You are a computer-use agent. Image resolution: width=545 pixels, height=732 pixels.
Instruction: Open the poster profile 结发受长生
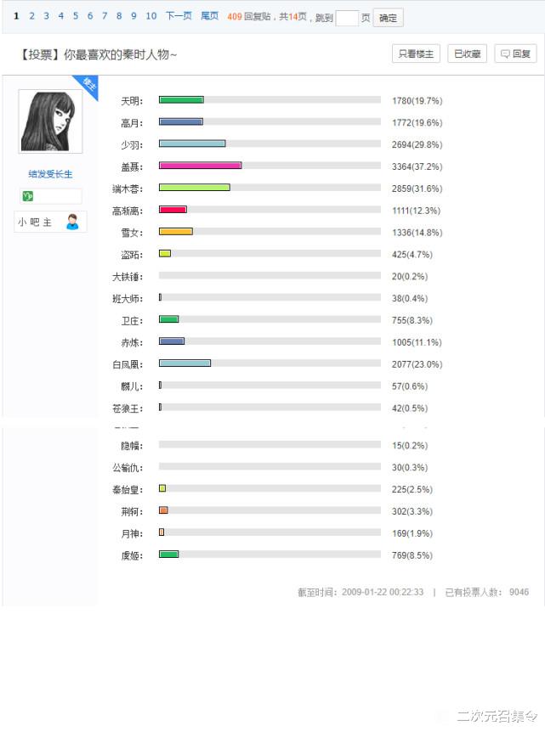coord(49,175)
